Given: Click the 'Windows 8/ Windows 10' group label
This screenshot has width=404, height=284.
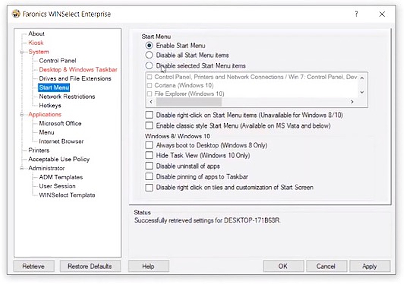Looking at the screenshot, I should pos(178,136).
